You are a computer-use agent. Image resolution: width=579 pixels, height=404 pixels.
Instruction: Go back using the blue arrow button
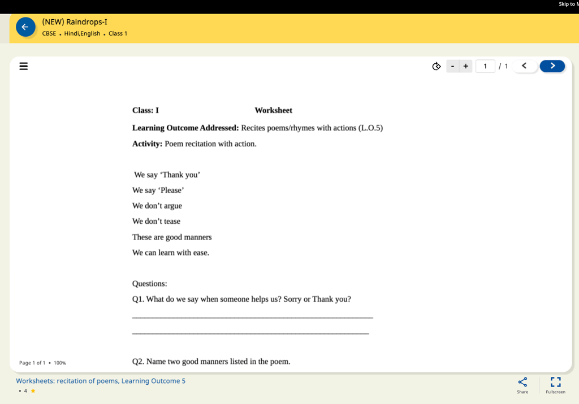click(x=25, y=27)
